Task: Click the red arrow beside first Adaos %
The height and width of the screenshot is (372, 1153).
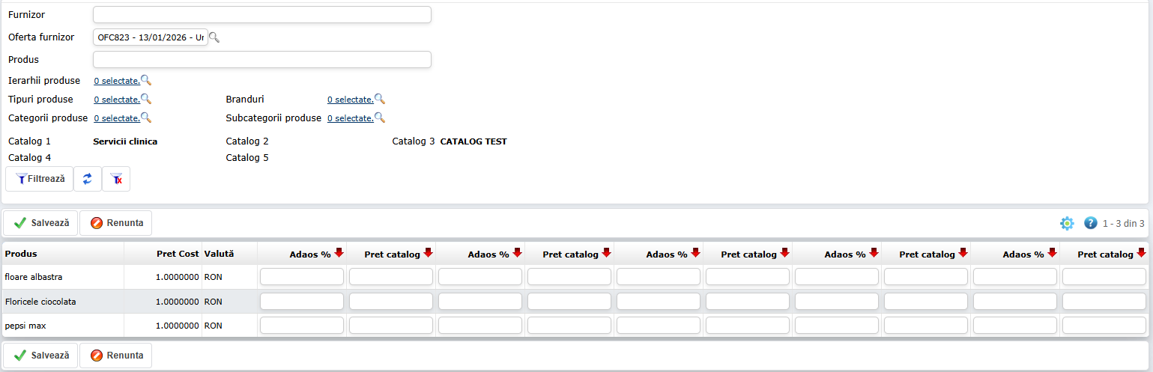Action: 339,253
